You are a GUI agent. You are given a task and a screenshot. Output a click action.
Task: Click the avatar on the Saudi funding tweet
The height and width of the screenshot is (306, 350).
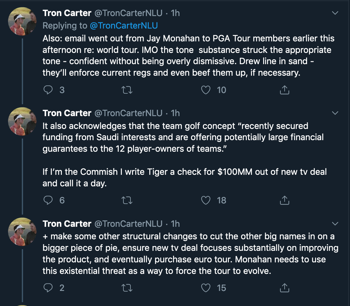pos(22,122)
